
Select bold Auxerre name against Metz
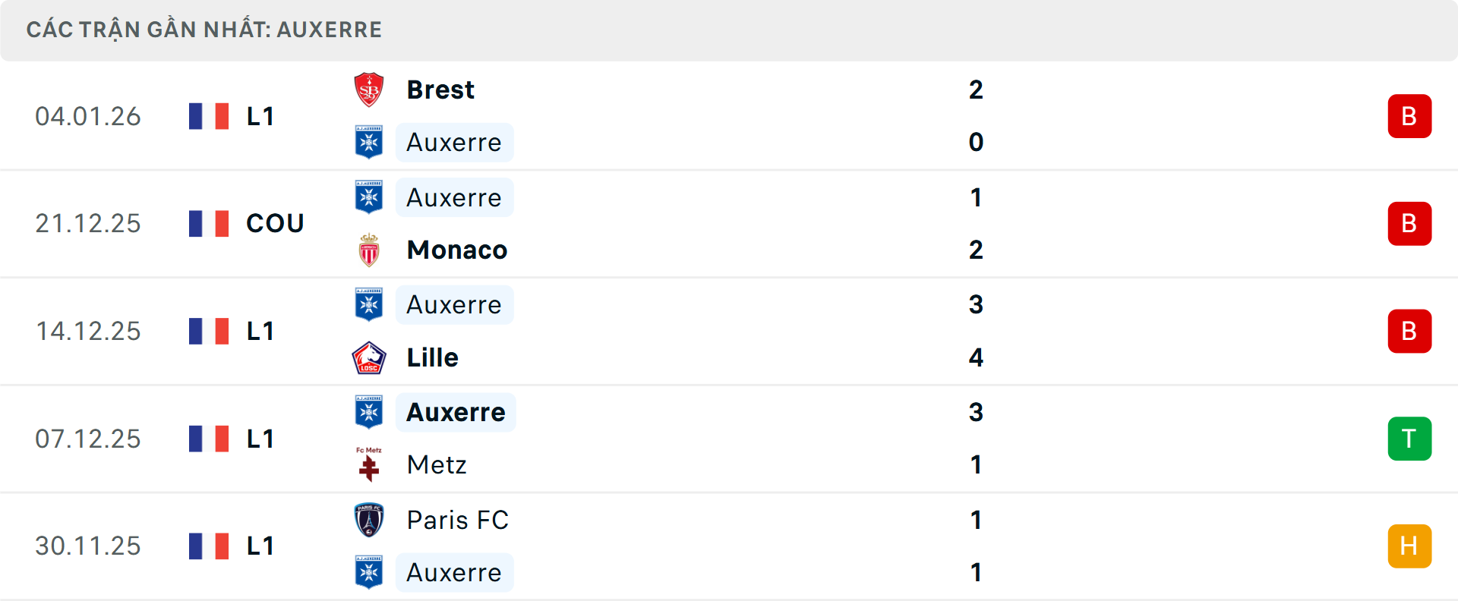[456, 412]
